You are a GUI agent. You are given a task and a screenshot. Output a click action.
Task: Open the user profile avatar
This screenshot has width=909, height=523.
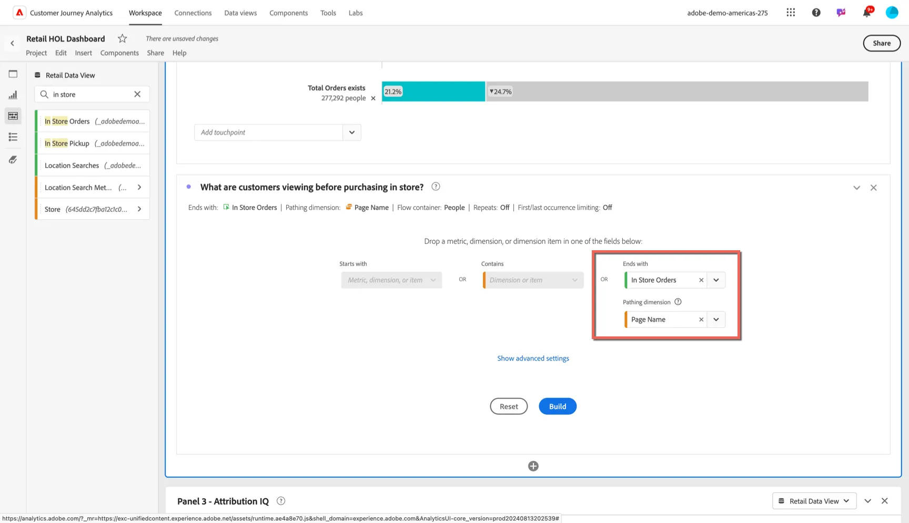(x=892, y=13)
